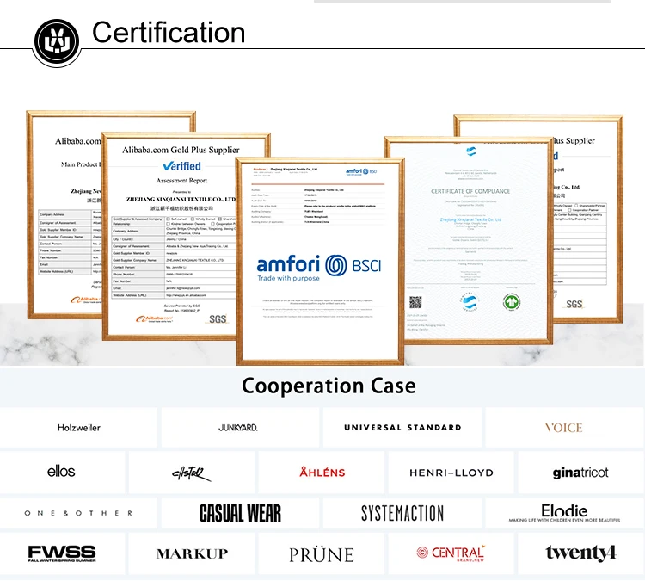Click the round logo beside Certification heading
This screenshot has height=581, width=645.
[x=57, y=42]
